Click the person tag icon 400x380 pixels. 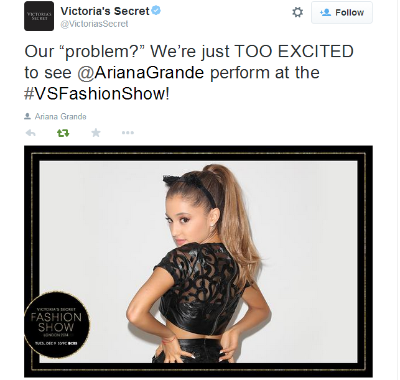[27, 116]
